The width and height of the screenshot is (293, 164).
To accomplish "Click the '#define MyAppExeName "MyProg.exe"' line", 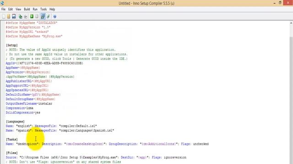I will coord(34,36).
